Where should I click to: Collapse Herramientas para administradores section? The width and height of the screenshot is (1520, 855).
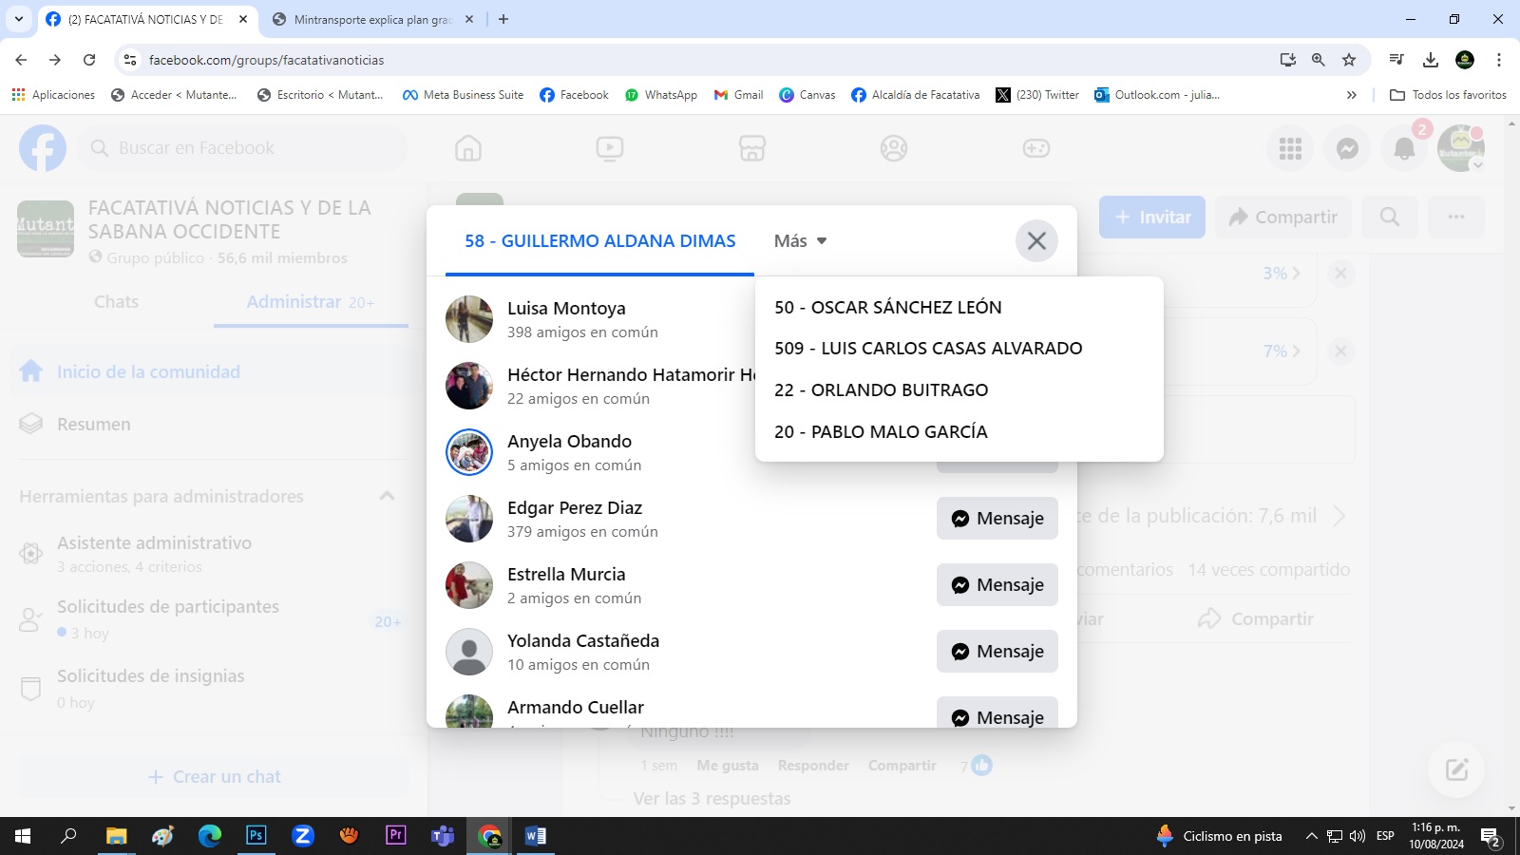387,496
